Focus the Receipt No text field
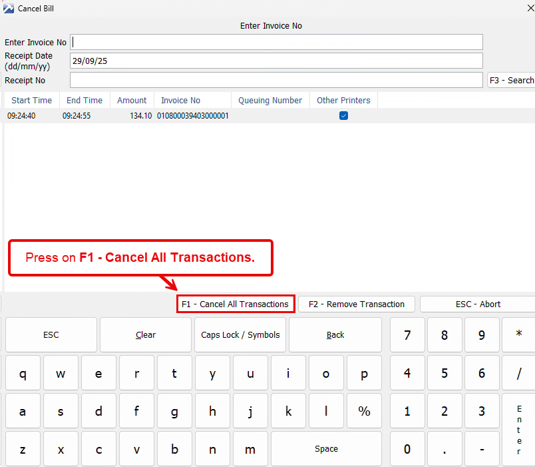 point(276,80)
